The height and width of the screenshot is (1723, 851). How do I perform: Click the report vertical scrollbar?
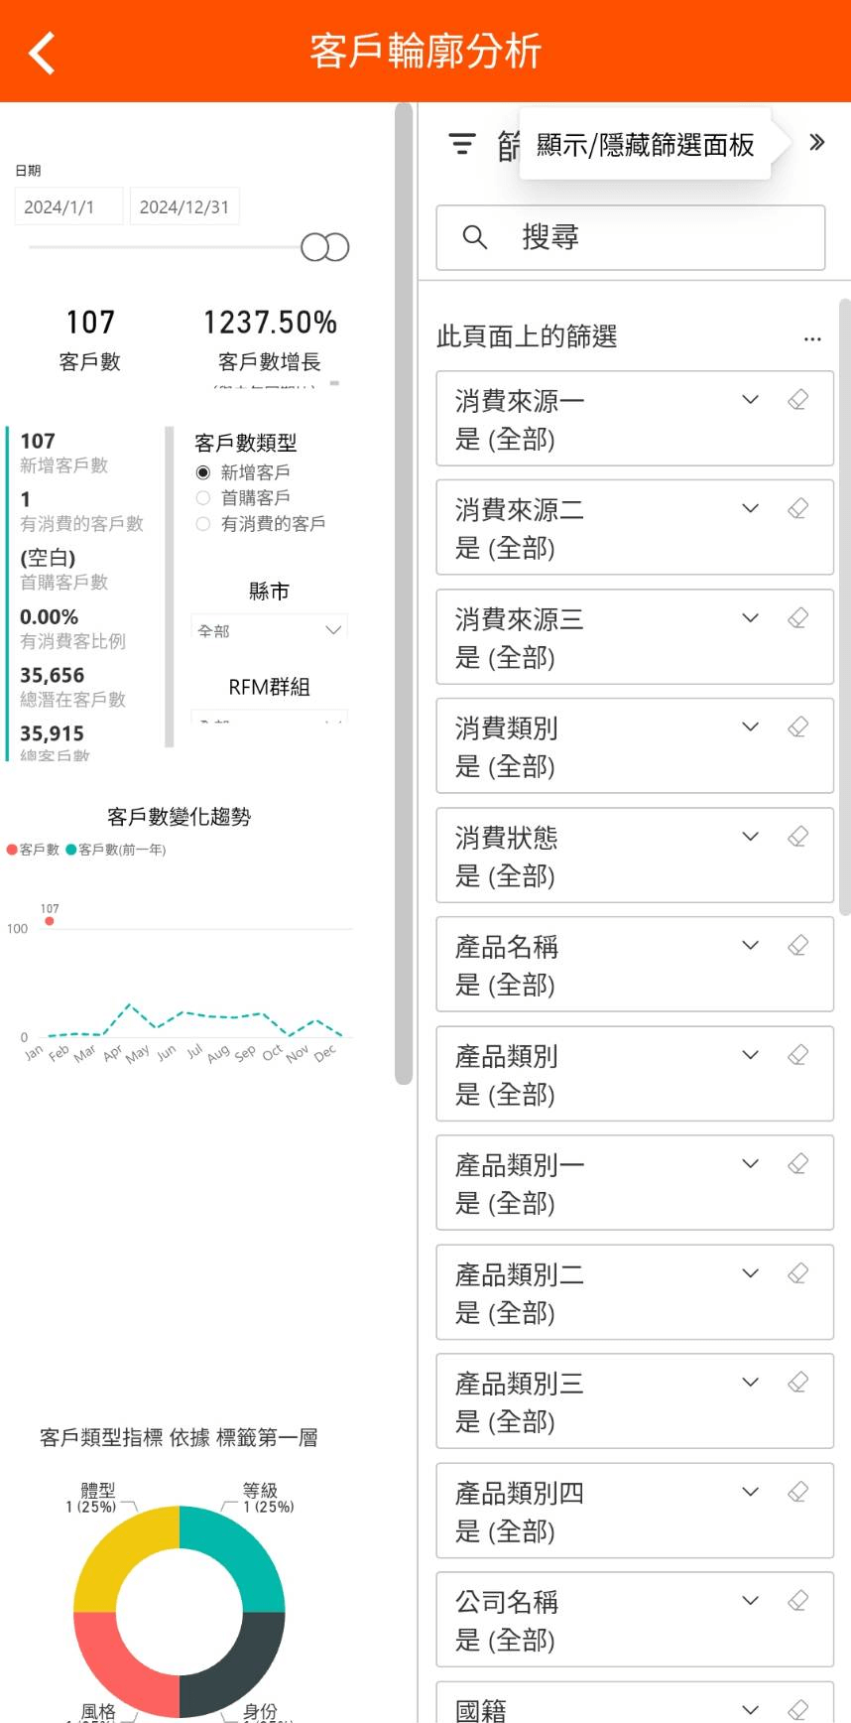click(403, 594)
